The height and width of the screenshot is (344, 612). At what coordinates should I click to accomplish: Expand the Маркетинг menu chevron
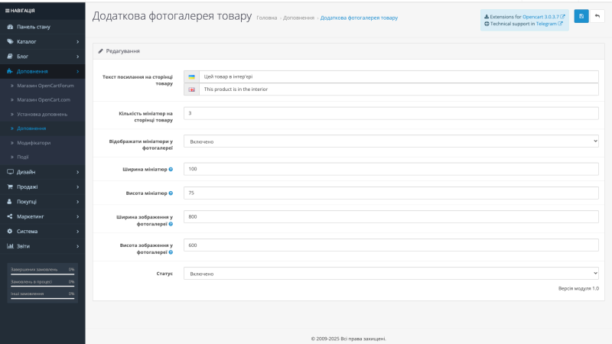[78, 217]
